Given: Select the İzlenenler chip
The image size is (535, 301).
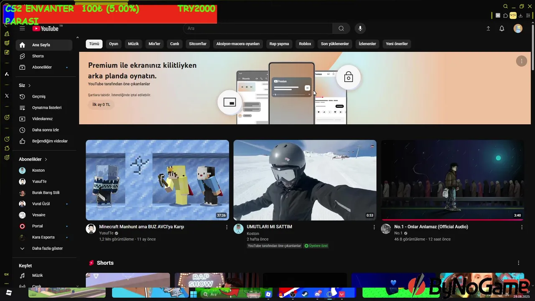Looking at the screenshot, I should point(367,44).
